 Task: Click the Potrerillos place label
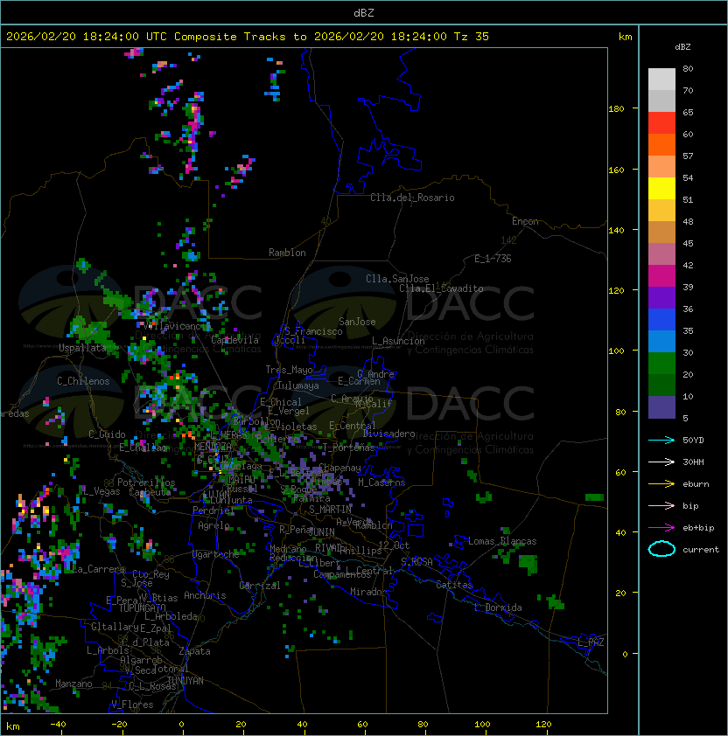click(146, 483)
